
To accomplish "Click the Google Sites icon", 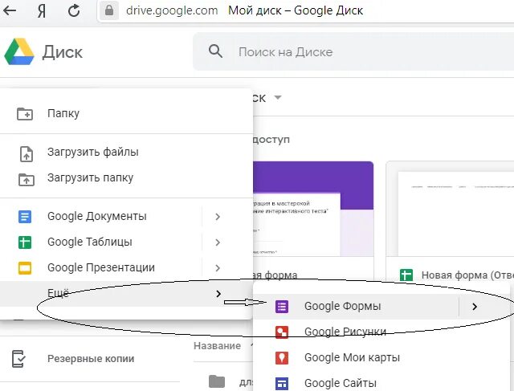I will [x=282, y=383].
